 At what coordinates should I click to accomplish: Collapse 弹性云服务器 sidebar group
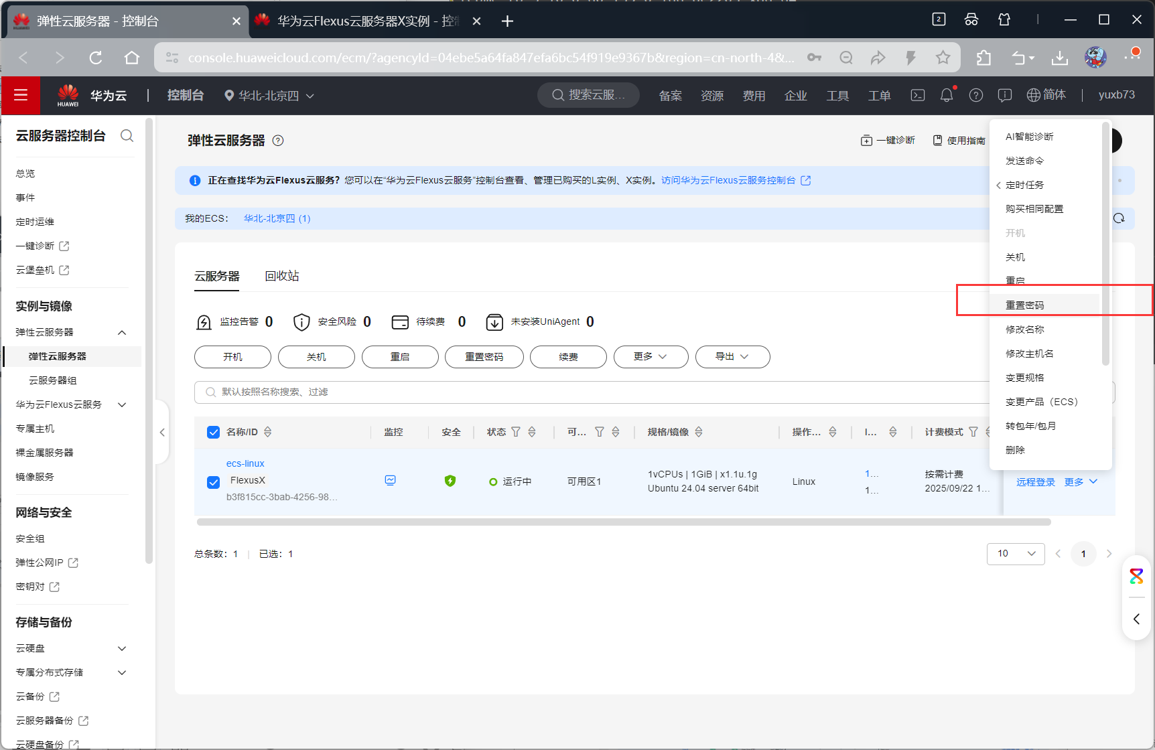pos(122,332)
